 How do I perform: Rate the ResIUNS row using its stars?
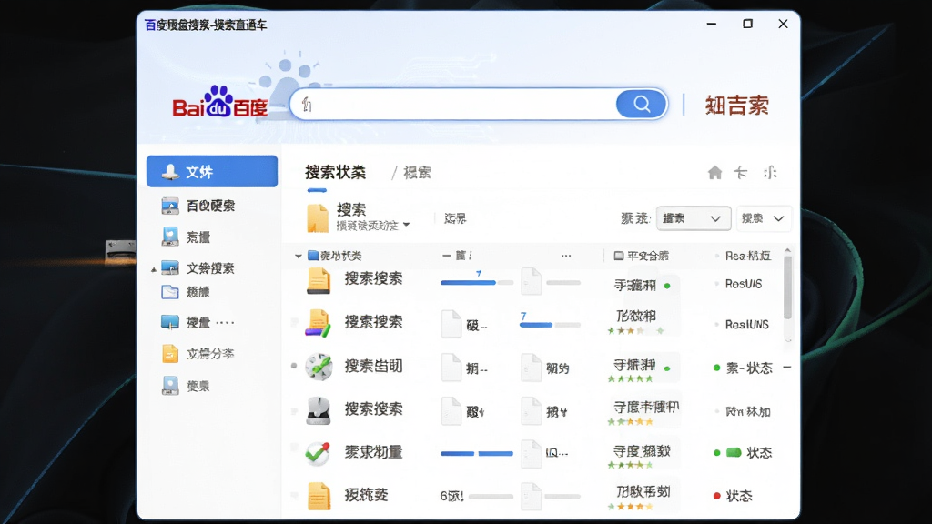coord(635,330)
